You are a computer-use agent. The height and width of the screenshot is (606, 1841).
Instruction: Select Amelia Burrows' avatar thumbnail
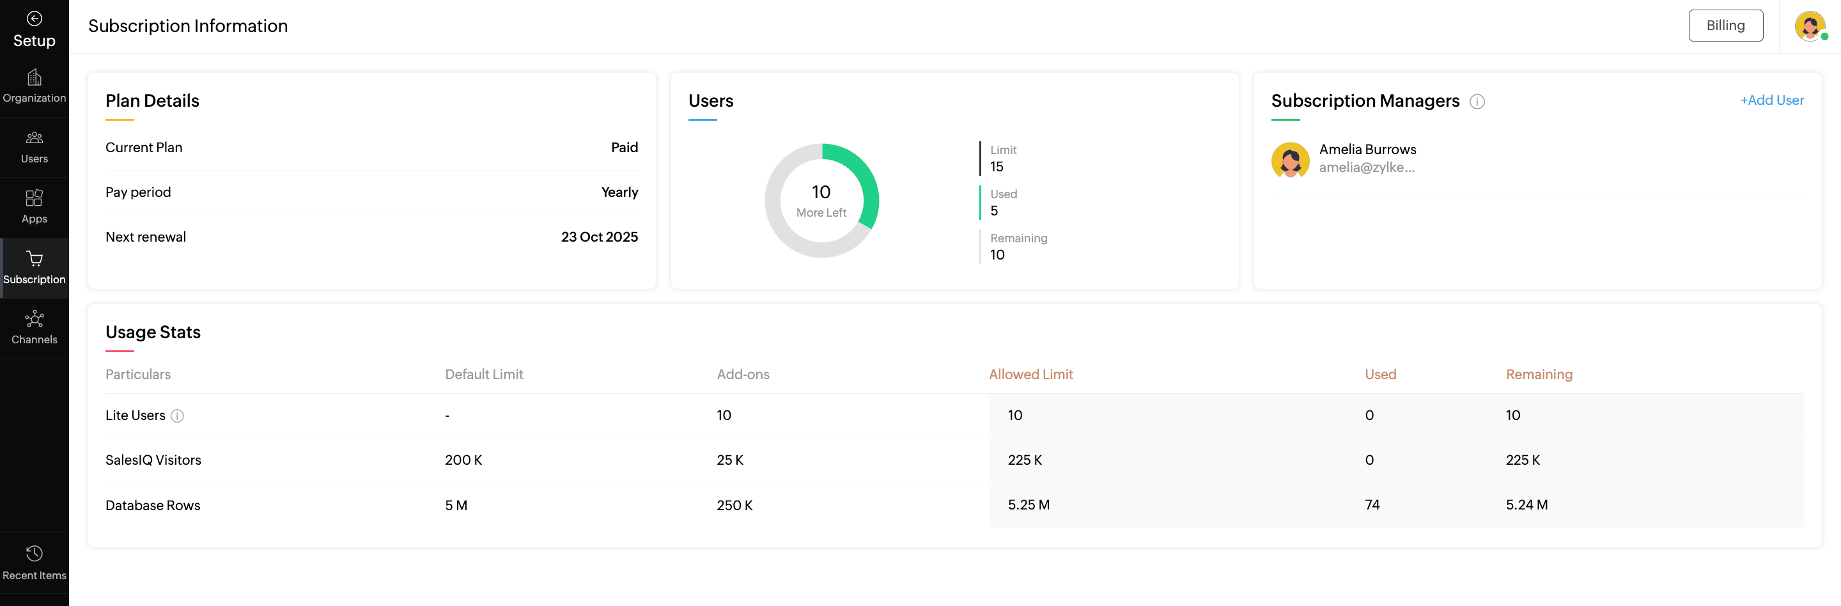click(1290, 159)
